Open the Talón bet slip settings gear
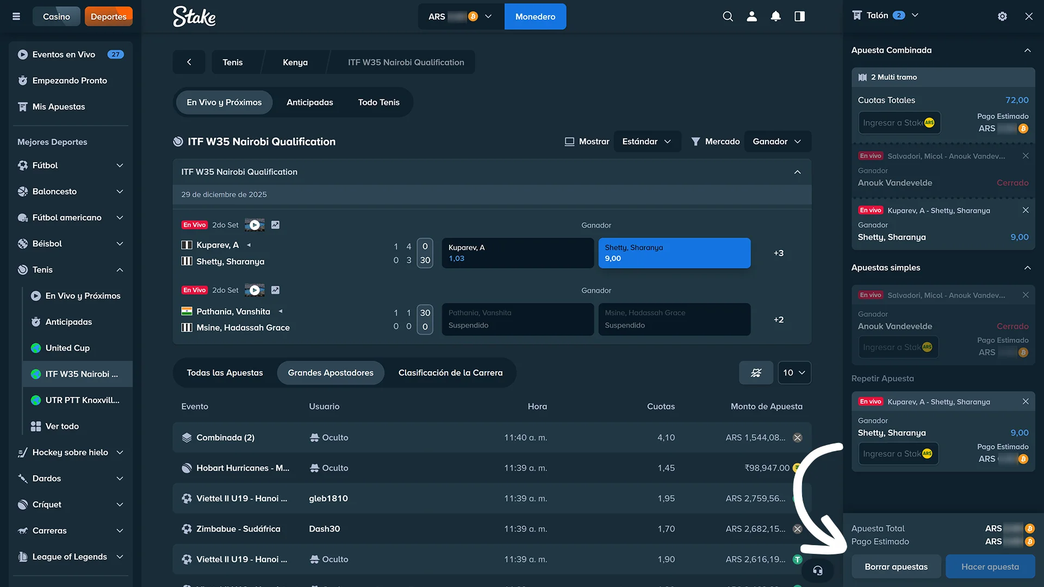The height and width of the screenshot is (587, 1044). pyautogui.click(x=1002, y=16)
